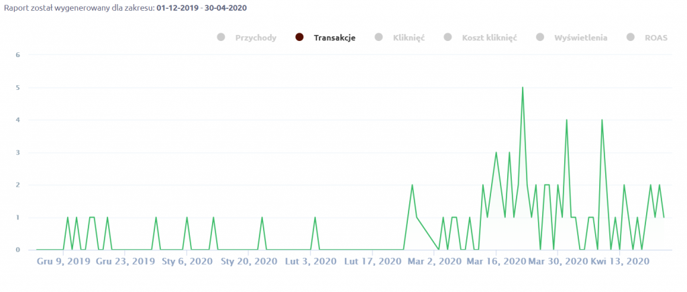Image resolution: width=687 pixels, height=292 pixels.
Task: Toggle the Koszt kliknięć legend text
Action: [489, 38]
